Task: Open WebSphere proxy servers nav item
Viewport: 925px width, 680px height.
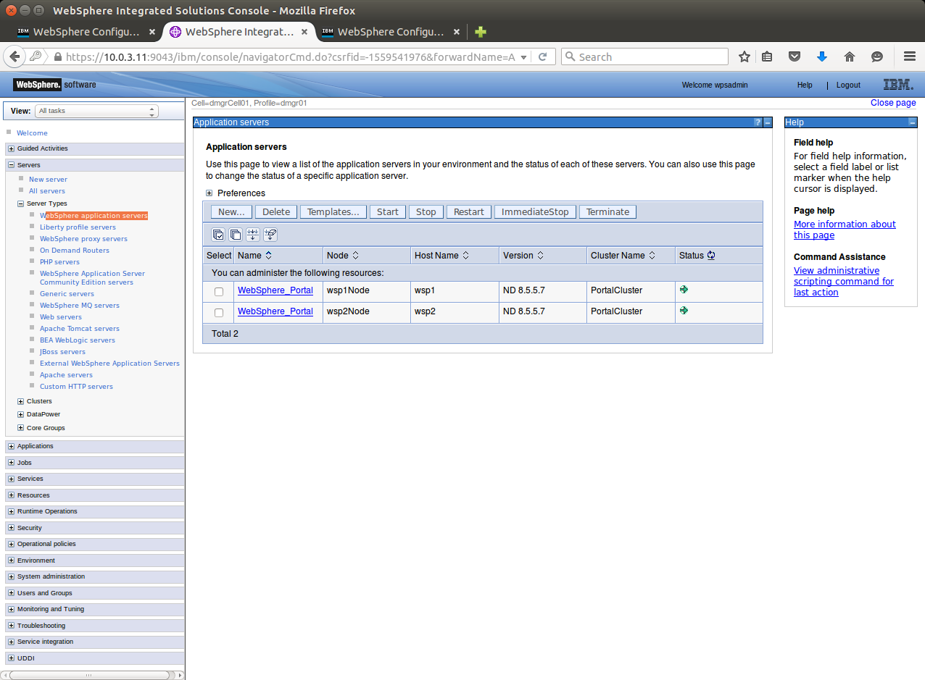Action: [x=83, y=239]
